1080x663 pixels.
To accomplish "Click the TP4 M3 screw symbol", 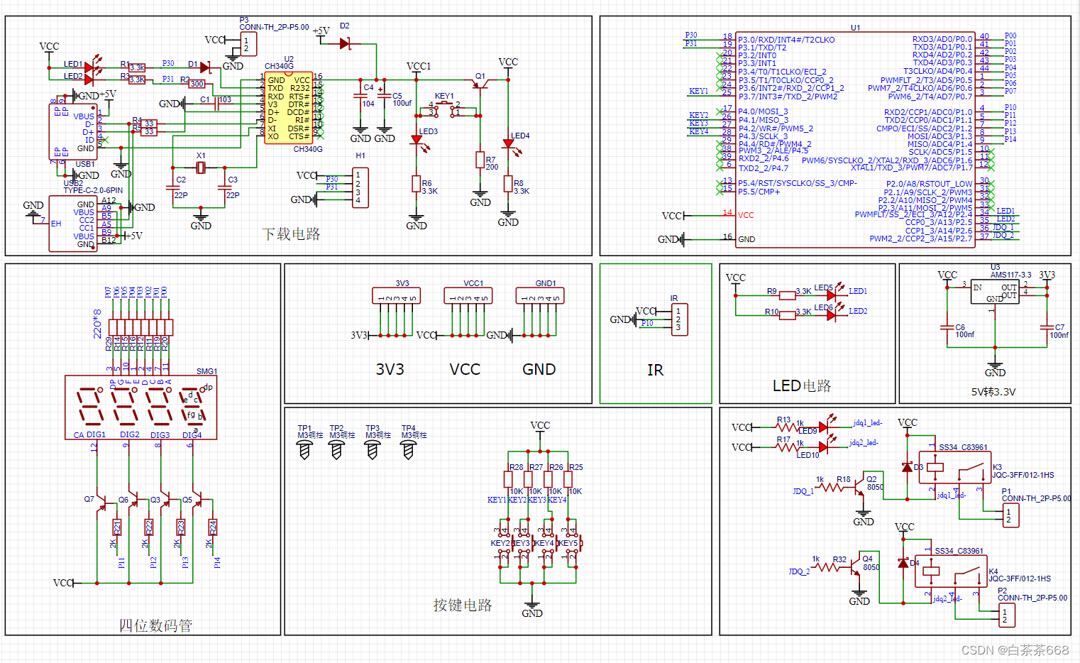I will tap(408, 449).
